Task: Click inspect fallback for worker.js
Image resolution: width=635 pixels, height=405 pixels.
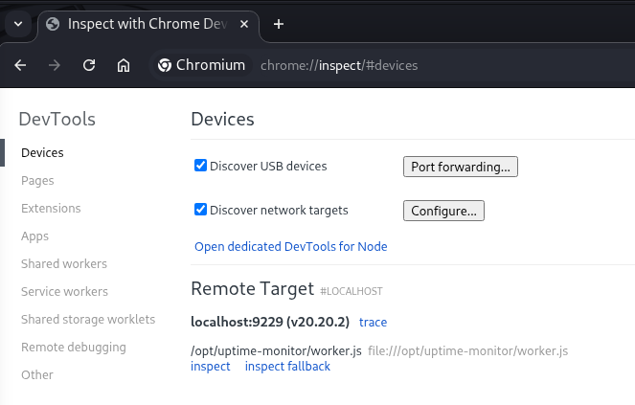Action: [x=287, y=367]
